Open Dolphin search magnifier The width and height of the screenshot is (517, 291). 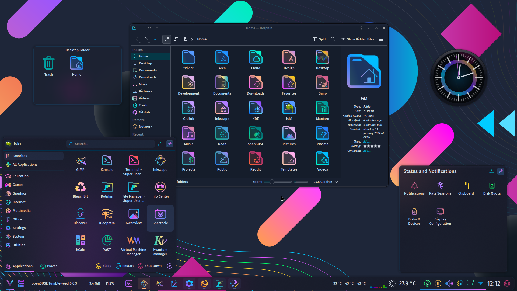[x=333, y=39]
